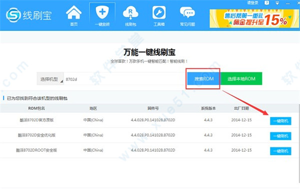Click version 4.4.3 in the 安全优化版 row
This screenshot has width=300, height=192.
pyautogui.click(x=208, y=135)
